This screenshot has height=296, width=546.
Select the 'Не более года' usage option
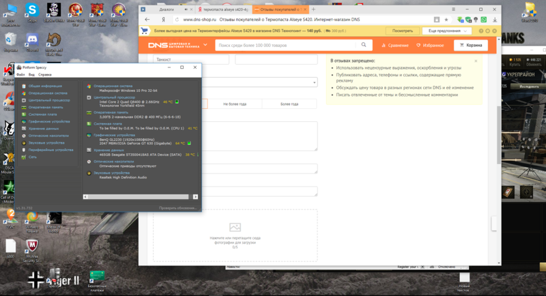pos(234,104)
